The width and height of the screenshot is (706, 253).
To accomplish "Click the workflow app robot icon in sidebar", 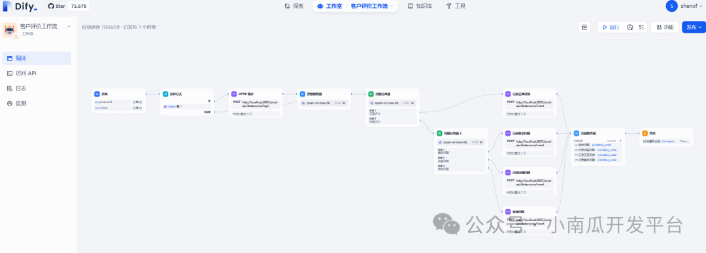I will click(x=9, y=30).
